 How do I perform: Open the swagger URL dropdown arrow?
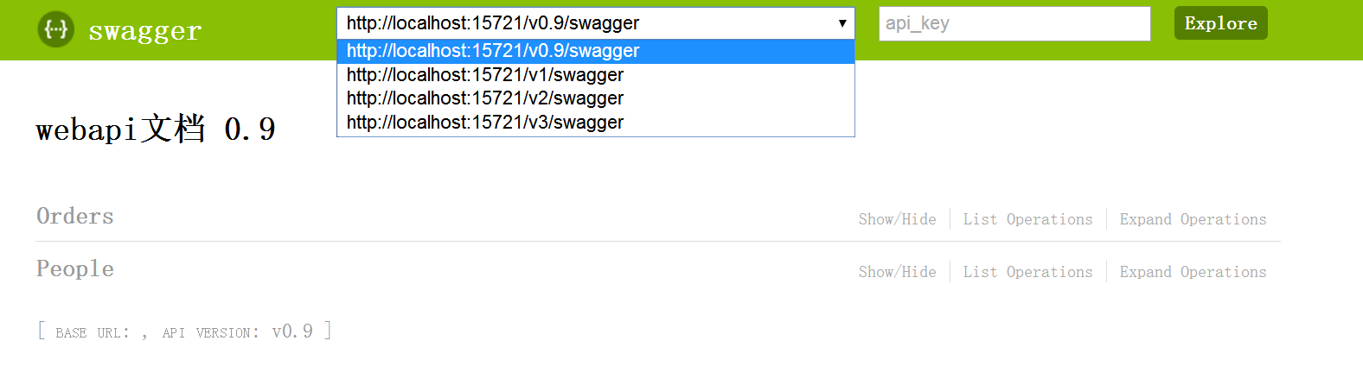pyautogui.click(x=842, y=23)
